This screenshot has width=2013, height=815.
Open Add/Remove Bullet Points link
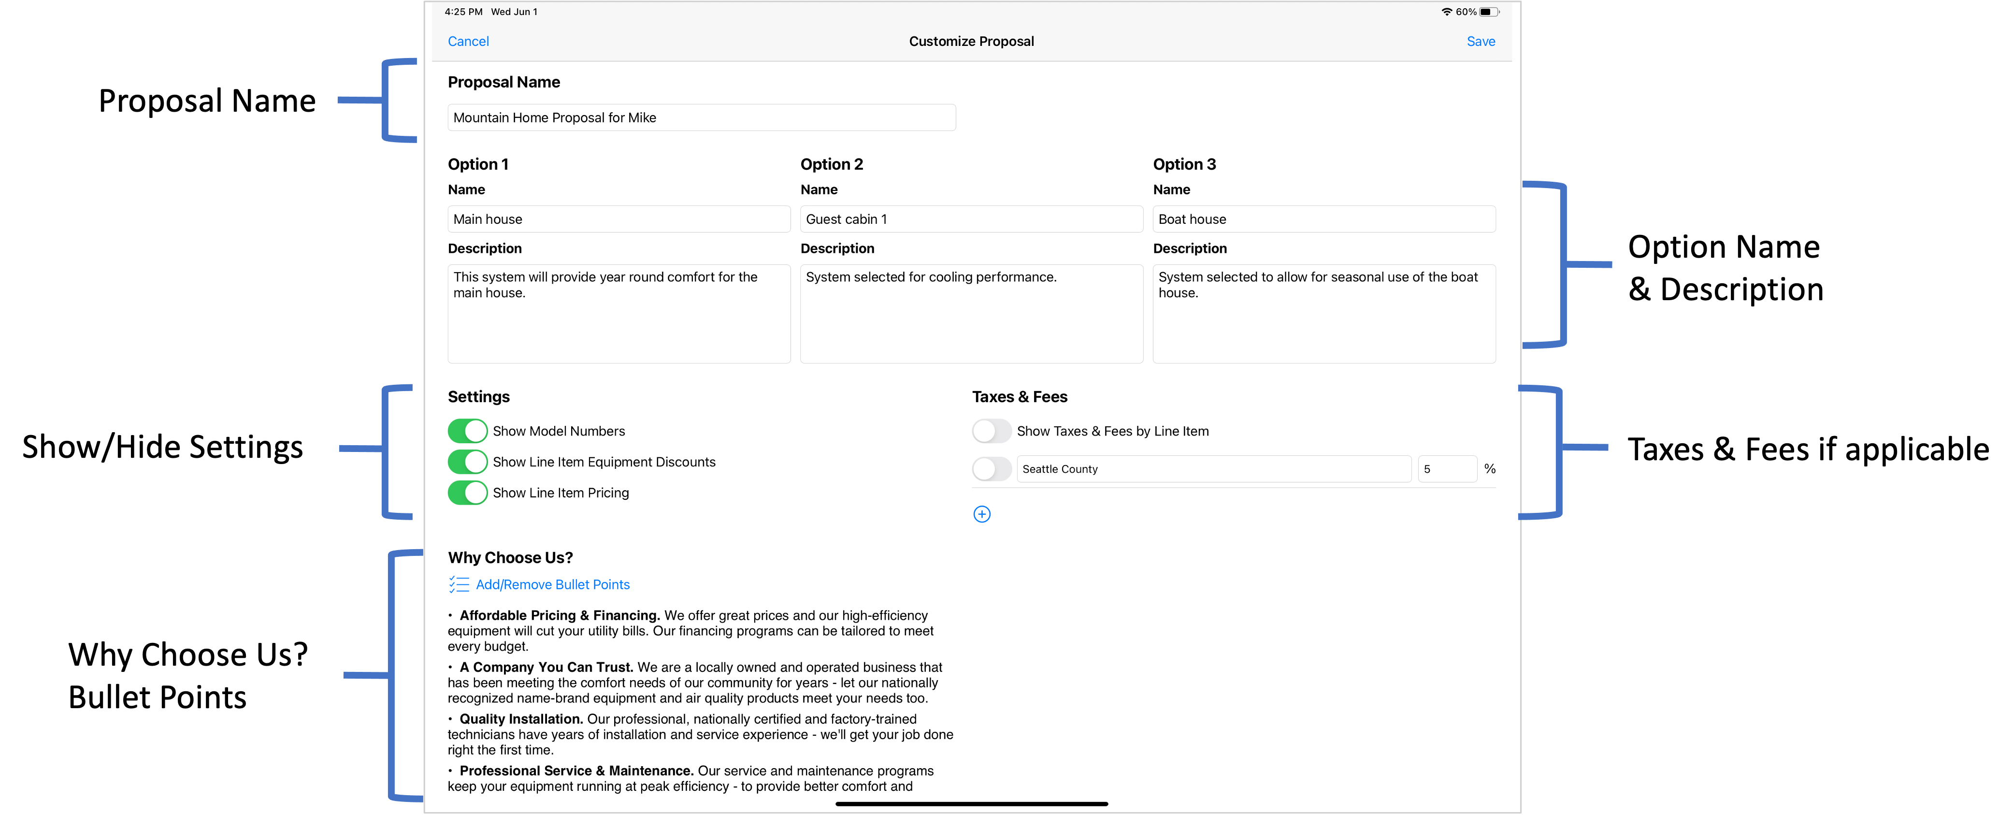pos(552,584)
